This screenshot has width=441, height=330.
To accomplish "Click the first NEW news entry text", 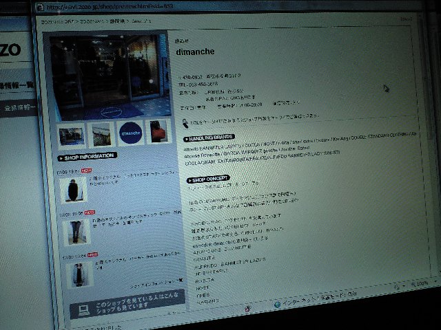I will point(133,179).
